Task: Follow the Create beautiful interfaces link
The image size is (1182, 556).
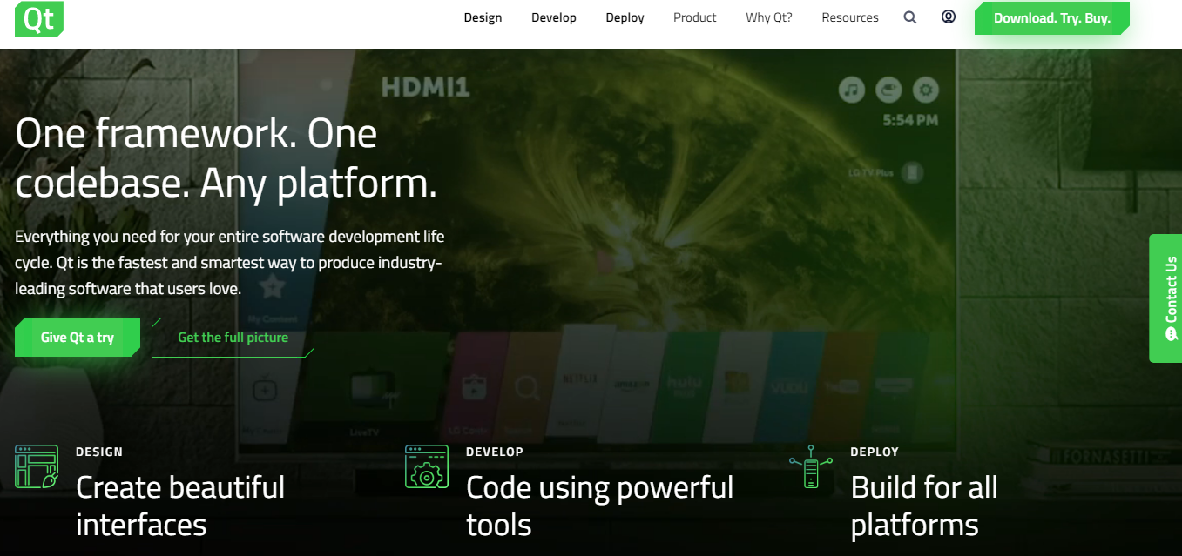Action: [180, 506]
